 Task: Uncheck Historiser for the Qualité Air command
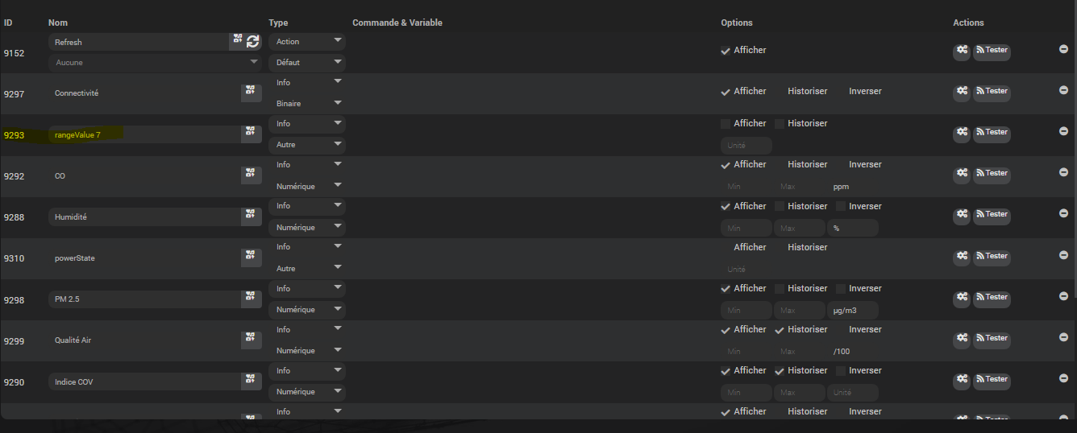780,330
